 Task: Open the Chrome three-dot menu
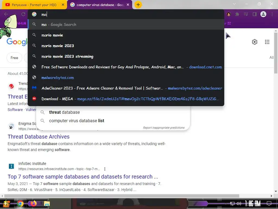tap(272, 14)
